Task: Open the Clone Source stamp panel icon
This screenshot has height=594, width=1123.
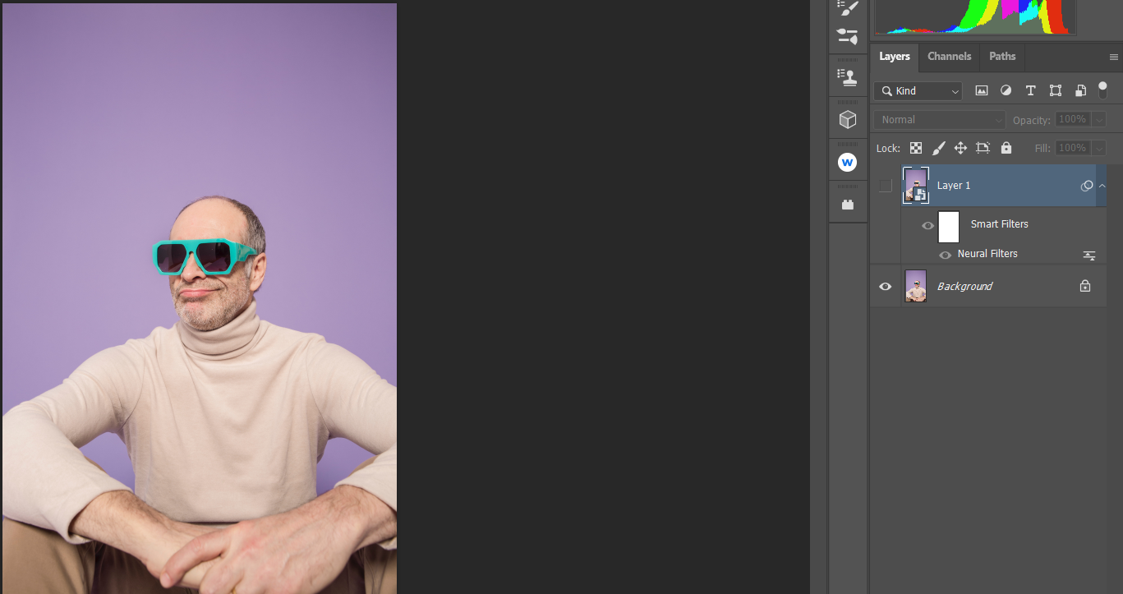Action: pos(847,76)
